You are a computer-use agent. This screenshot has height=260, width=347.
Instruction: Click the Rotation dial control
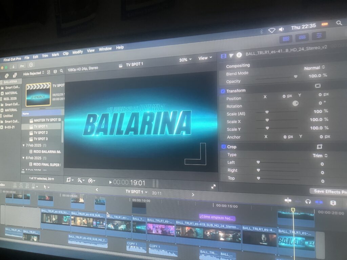tap(295, 103)
